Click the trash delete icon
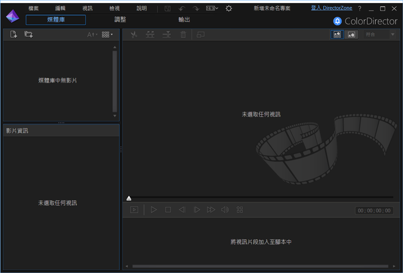Screen dimensions: 403x273 (183, 34)
